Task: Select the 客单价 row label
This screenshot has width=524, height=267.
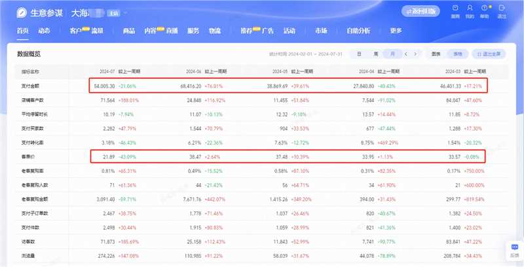Action: point(28,156)
